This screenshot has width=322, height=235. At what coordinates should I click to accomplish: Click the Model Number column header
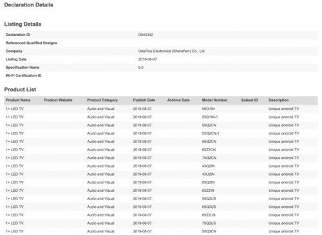(214, 100)
